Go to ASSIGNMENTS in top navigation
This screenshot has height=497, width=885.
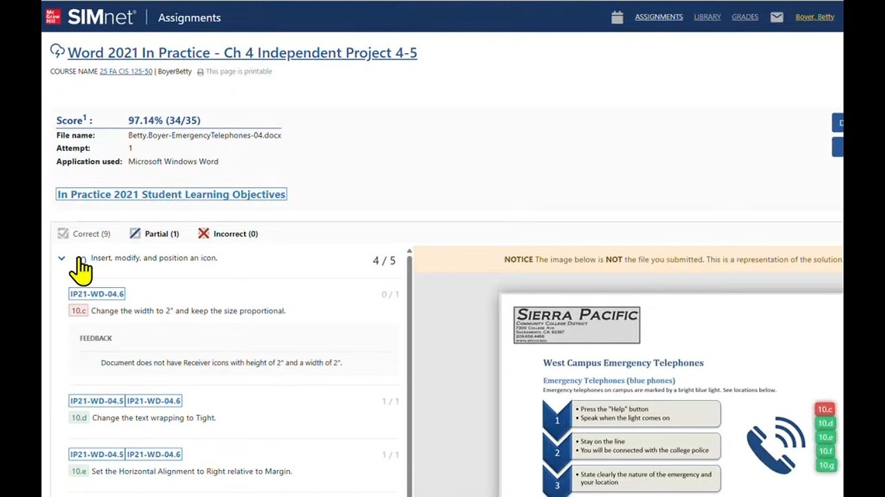659,17
